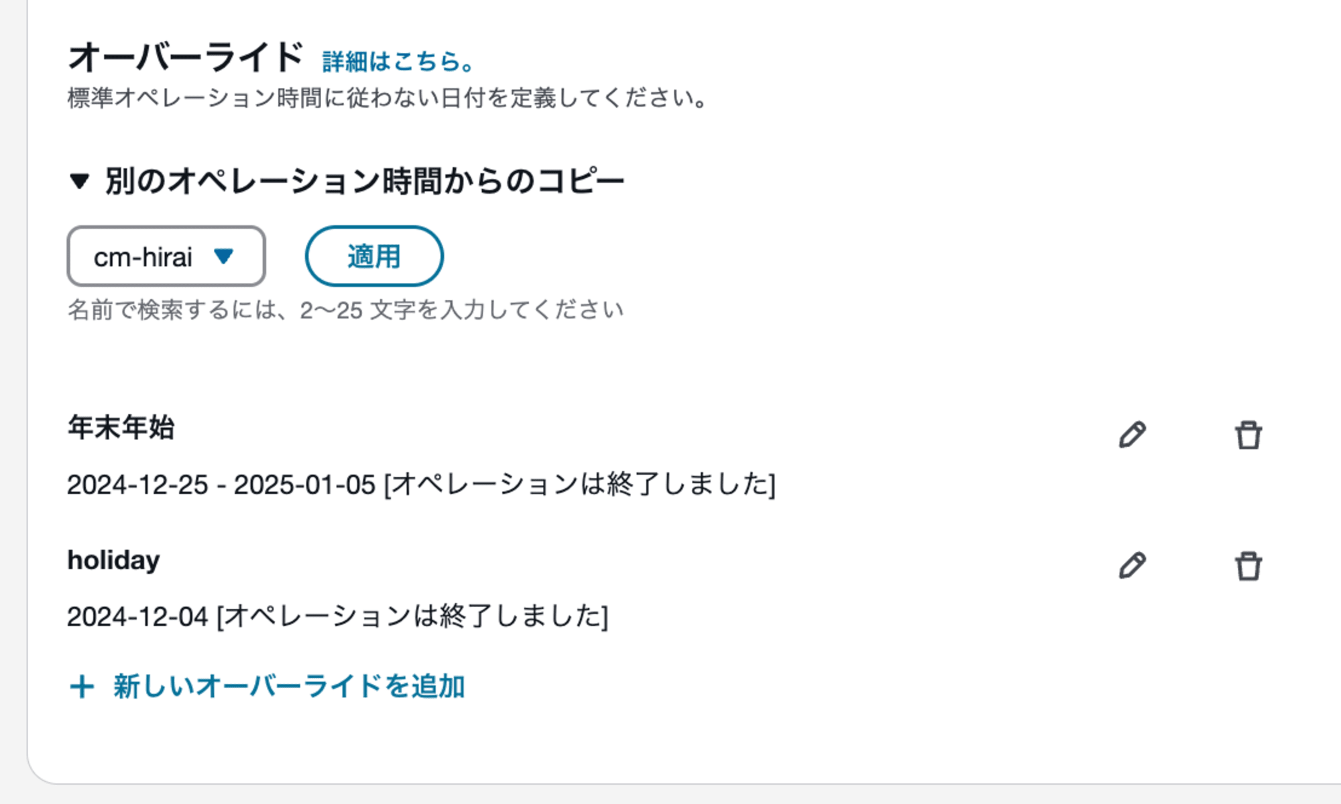1341x804 pixels.
Task: Click the edit pencil icon for 年末年始
Action: (x=1132, y=433)
